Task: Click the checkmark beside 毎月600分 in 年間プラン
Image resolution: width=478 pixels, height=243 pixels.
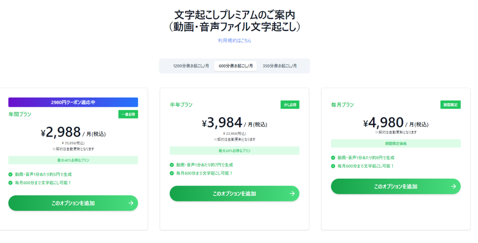Action: pos(11,182)
